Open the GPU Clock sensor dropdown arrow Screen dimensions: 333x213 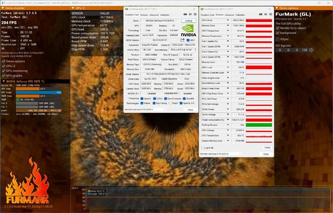[228, 20]
